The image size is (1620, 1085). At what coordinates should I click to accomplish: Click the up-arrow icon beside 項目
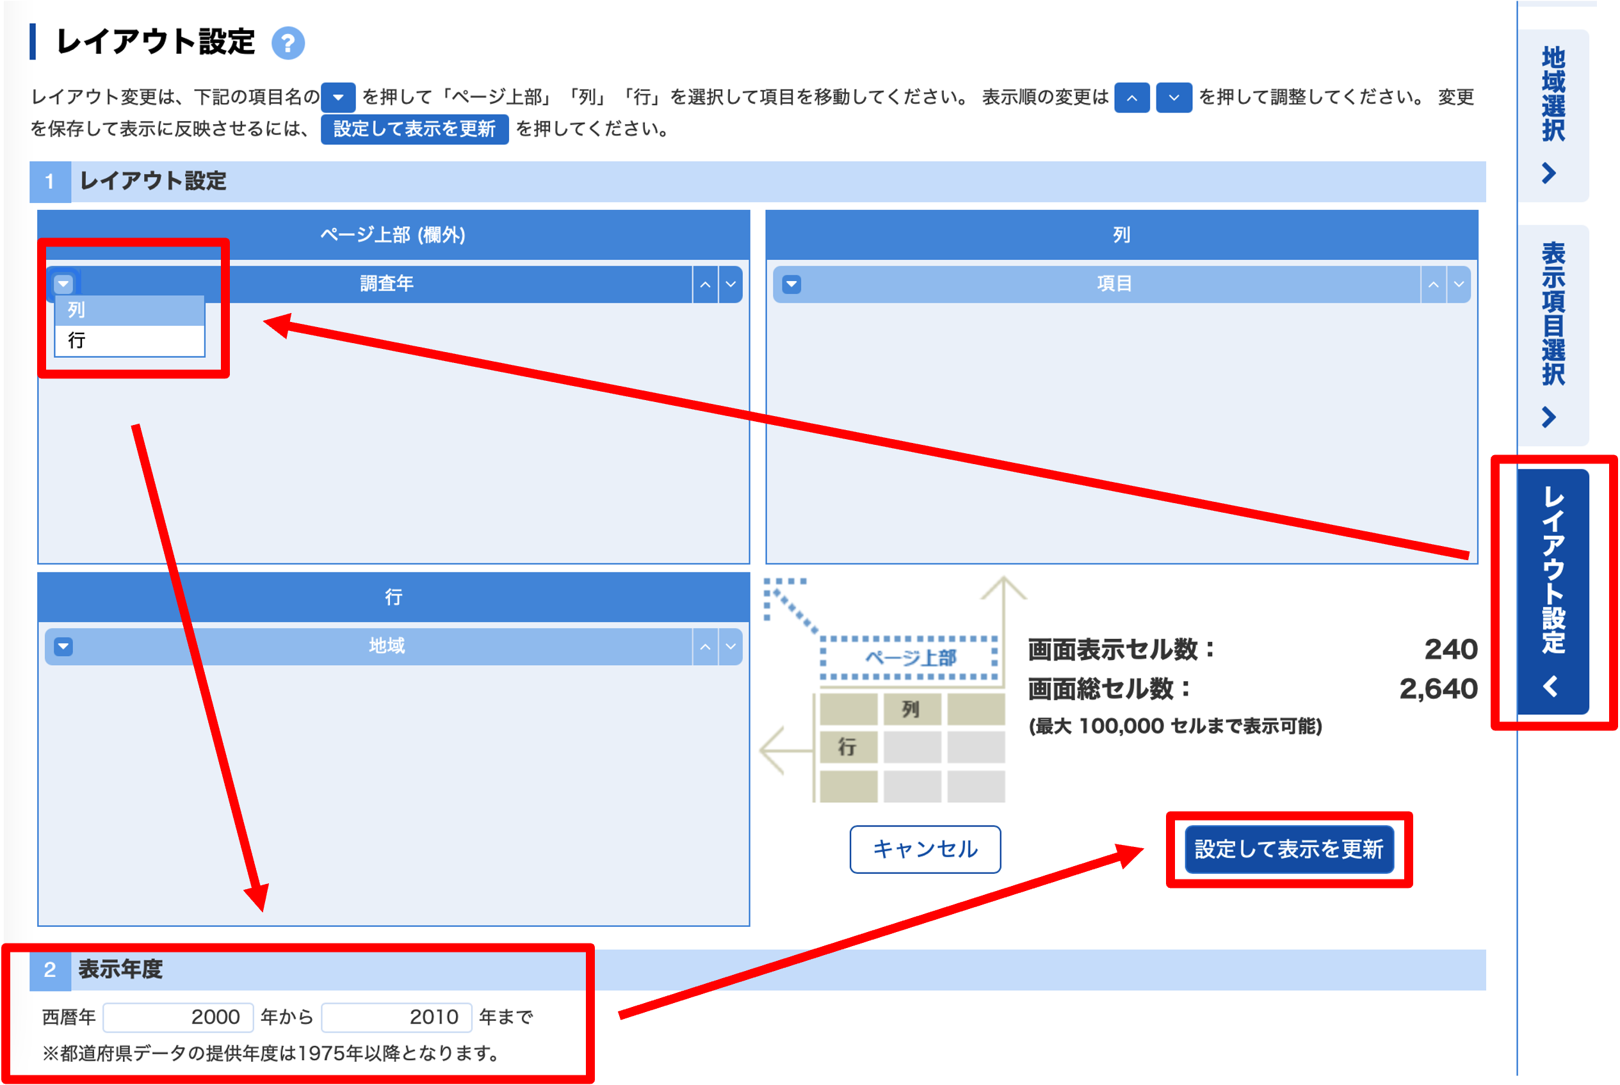[1434, 284]
